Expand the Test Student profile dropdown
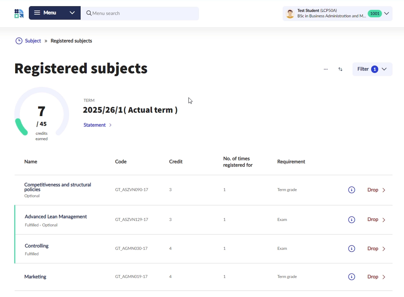Image resolution: width=404 pixels, height=297 pixels. pos(386,14)
